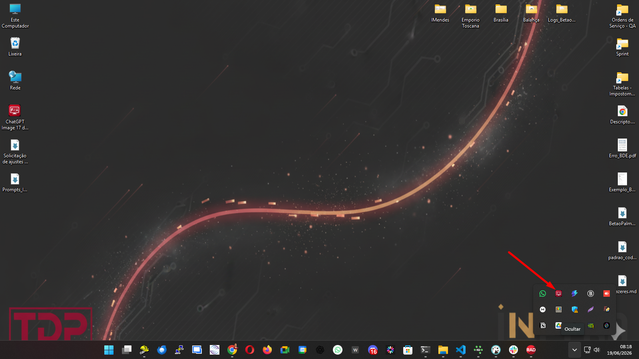Open DBeaver from the taskbar

496,350
